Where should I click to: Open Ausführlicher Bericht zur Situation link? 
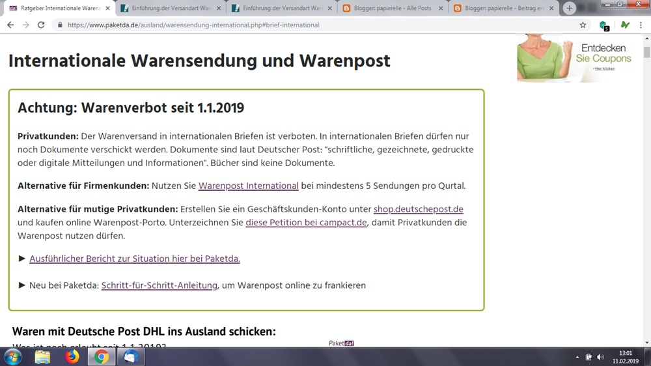pyautogui.click(x=135, y=259)
